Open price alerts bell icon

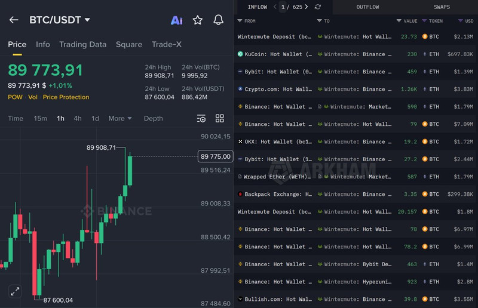tap(219, 20)
